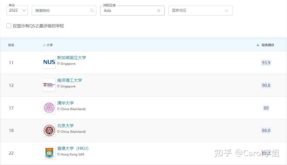Click the score 88.8
287x165 pixels.
(x=266, y=130)
